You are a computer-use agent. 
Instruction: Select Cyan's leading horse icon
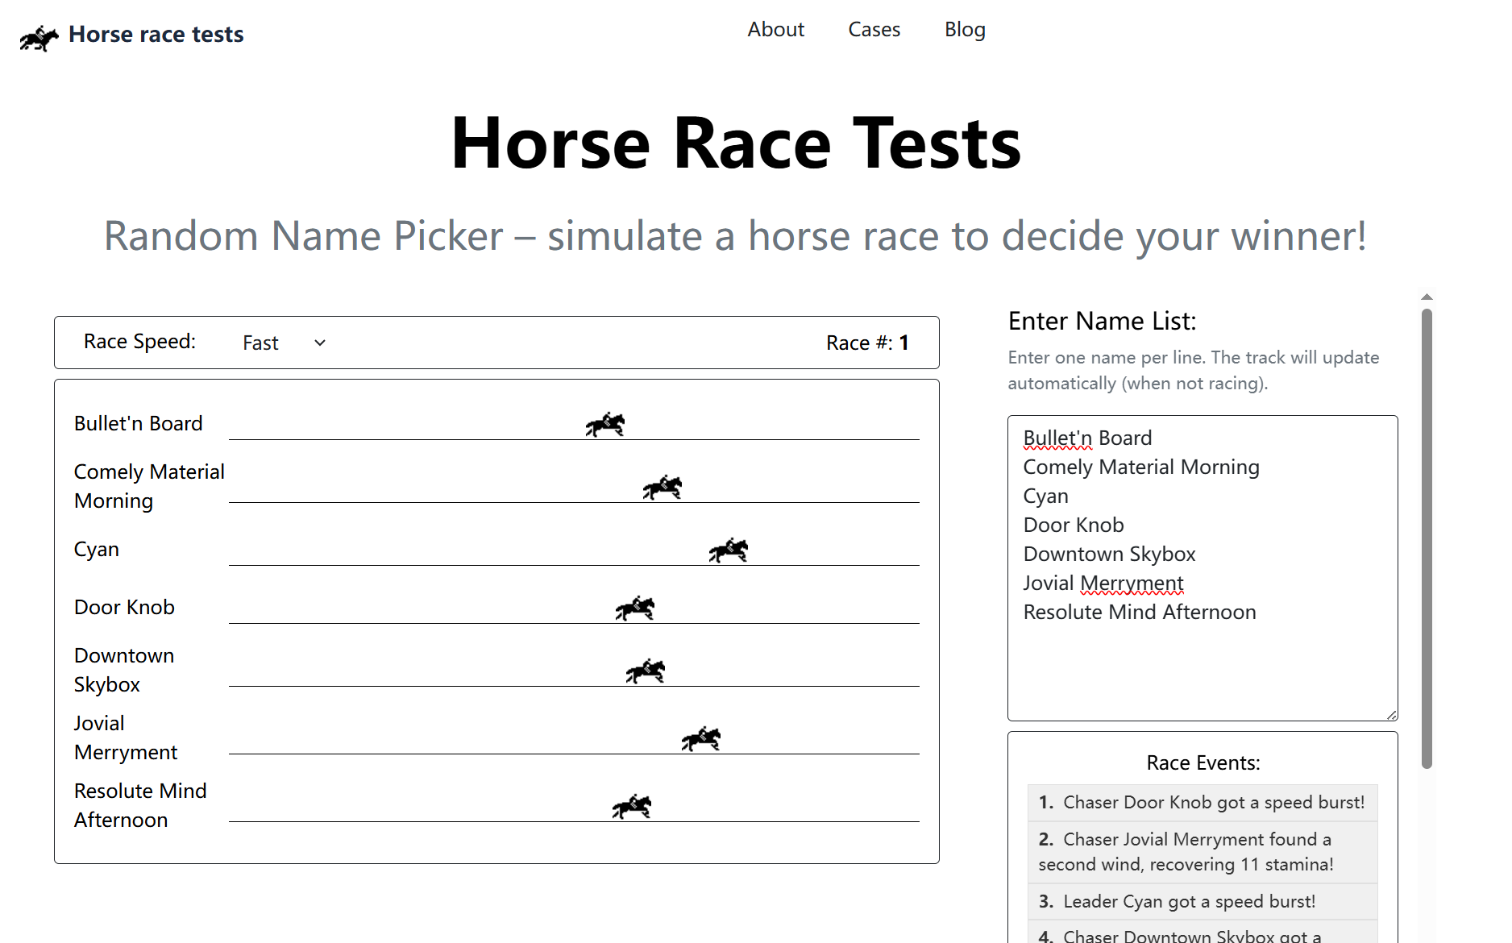[728, 549]
